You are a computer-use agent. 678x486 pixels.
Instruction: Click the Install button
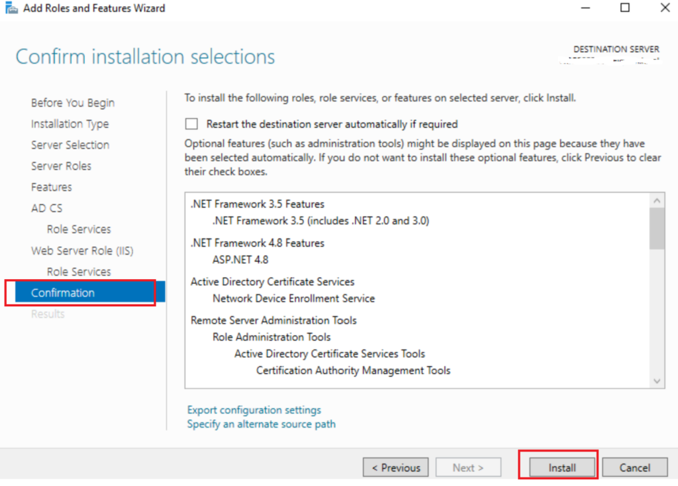(x=562, y=468)
